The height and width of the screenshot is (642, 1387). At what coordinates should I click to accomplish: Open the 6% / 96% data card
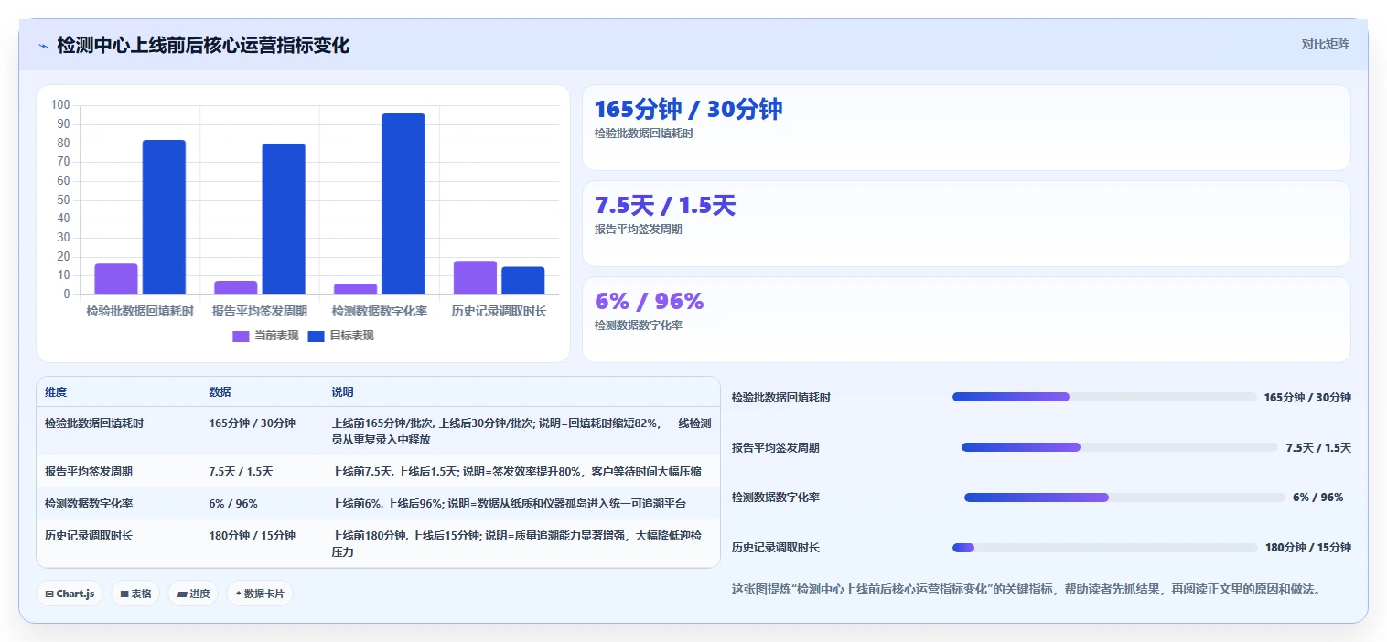coord(966,319)
